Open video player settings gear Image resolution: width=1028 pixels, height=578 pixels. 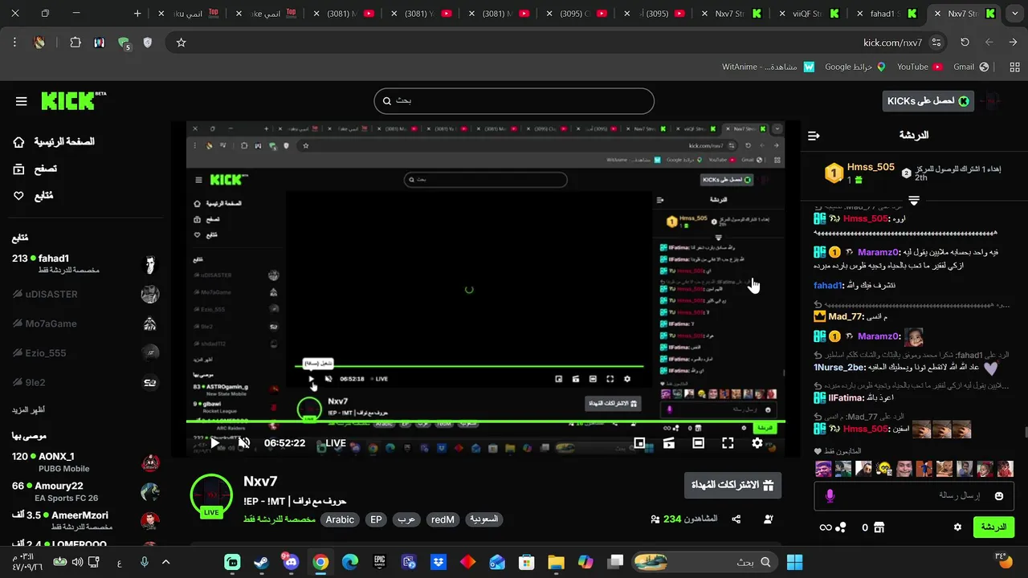pyautogui.click(x=757, y=442)
